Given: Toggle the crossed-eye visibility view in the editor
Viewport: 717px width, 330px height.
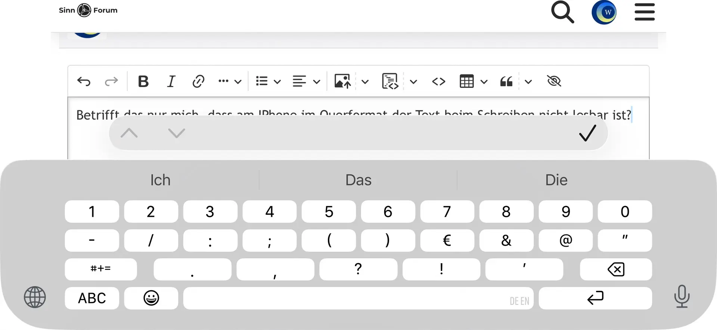Looking at the screenshot, I should [554, 81].
